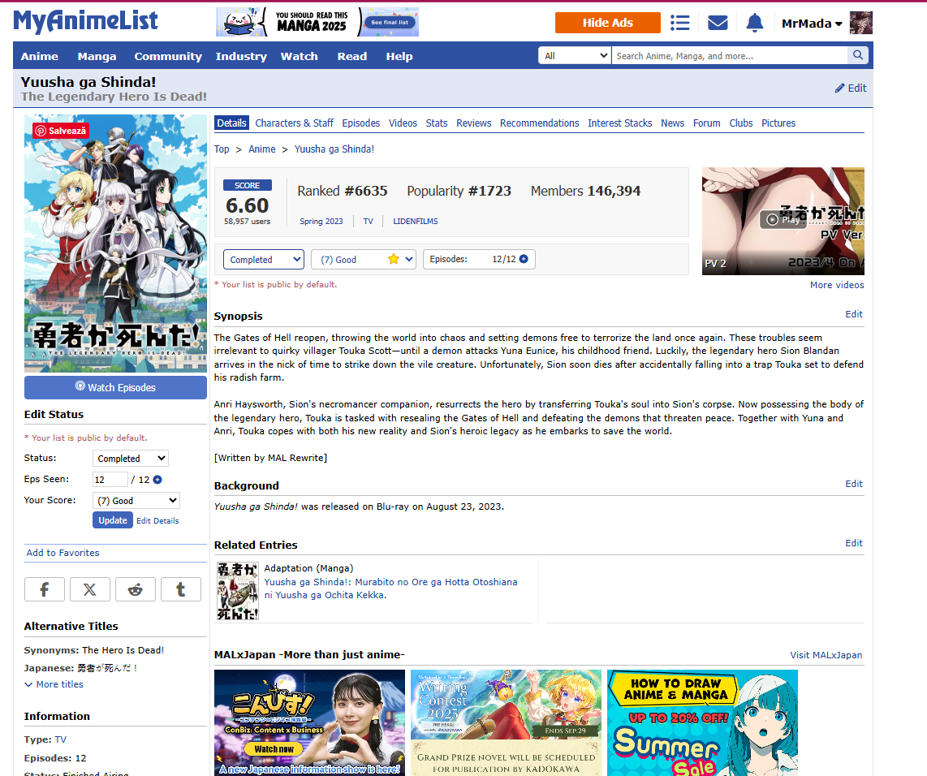Open Edit Details link
This screenshot has width=927, height=776.
pyautogui.click(x=157, y=520)
